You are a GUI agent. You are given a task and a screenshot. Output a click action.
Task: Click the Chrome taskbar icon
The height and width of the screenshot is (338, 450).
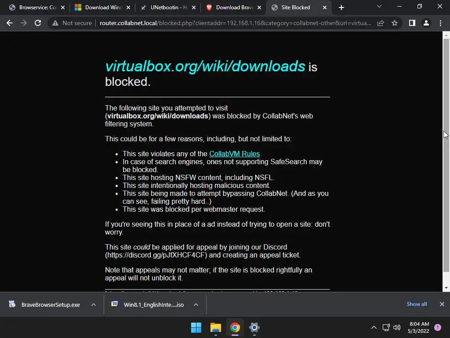(235, 327)
